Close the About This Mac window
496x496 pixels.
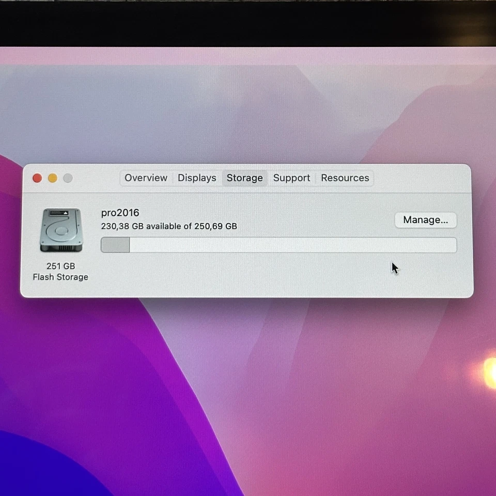click(x=37, y=178)
